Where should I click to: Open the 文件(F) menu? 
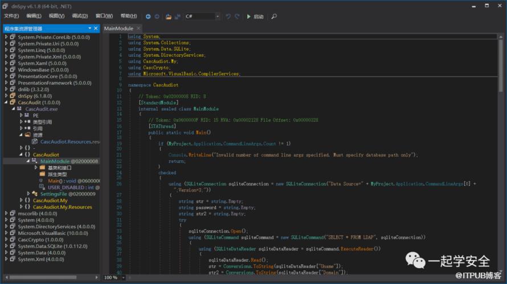(11, 16)
